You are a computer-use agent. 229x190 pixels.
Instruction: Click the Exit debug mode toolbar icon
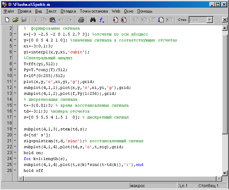169,20
